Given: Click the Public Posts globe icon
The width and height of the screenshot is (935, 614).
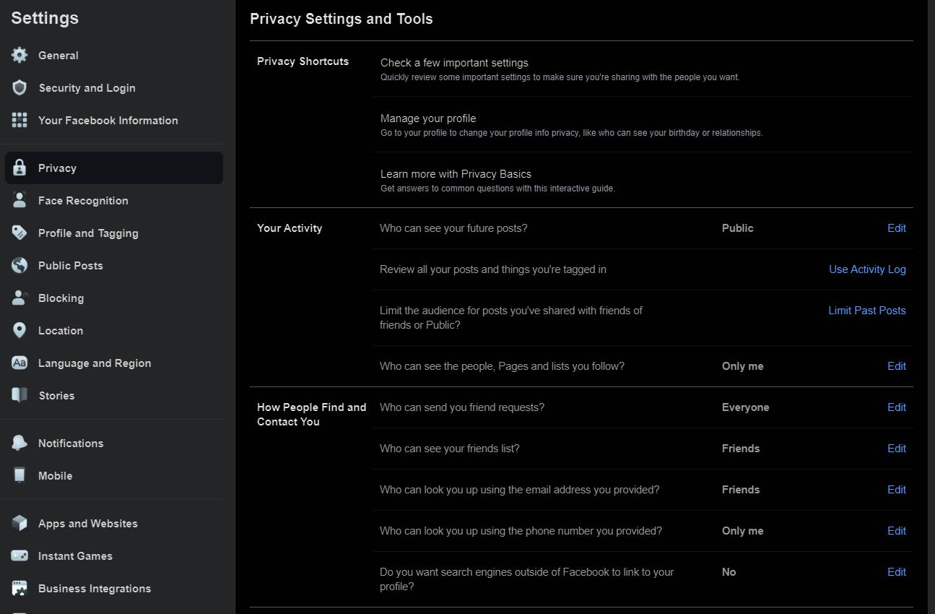Looking at the screenshot, I should click(x=19, y=265).
